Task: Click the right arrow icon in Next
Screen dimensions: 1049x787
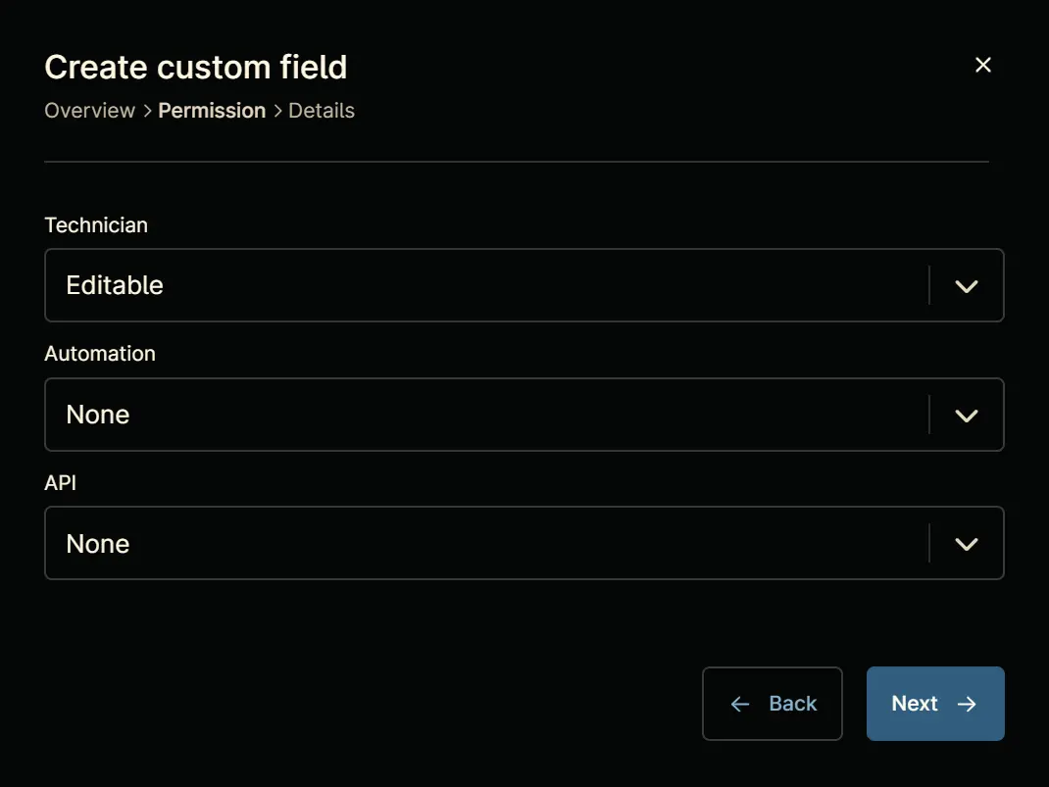Action: pyautogui.click(x=967, y=704)
